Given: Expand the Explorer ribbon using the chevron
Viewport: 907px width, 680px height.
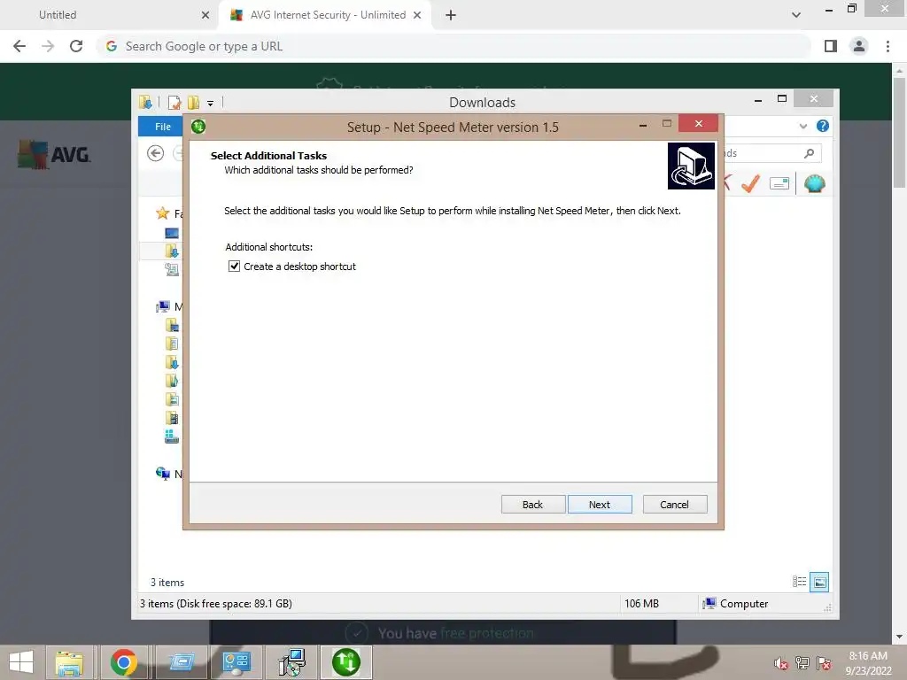Looking at the screenshot, I should (802, 126).
